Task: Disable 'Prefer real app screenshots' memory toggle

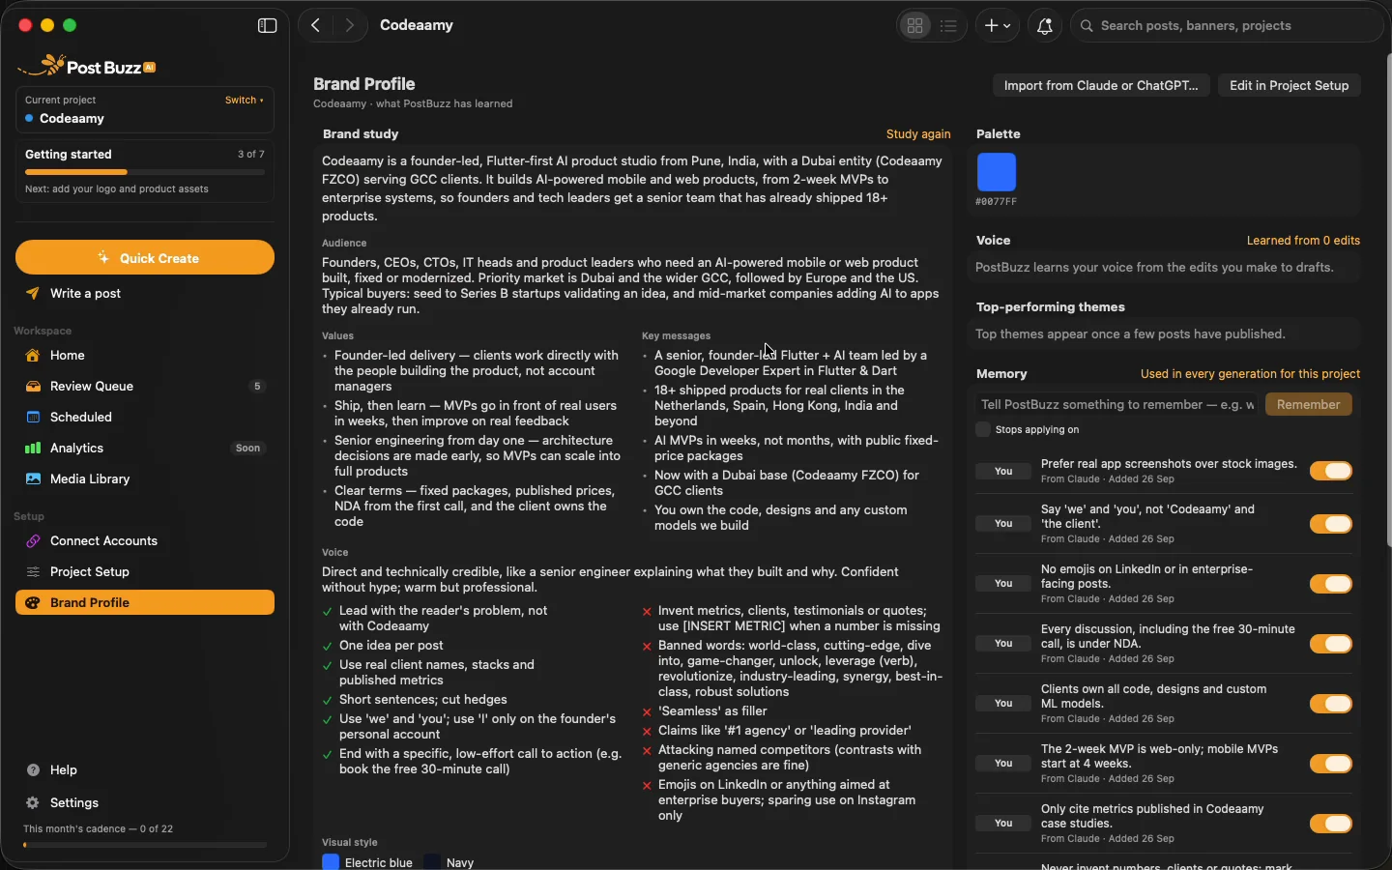Action: [x=1331, y=471]
